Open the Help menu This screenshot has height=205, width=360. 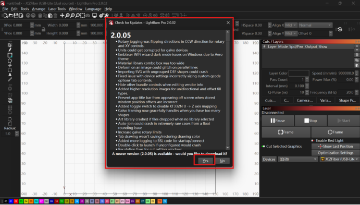click(108, 9)
